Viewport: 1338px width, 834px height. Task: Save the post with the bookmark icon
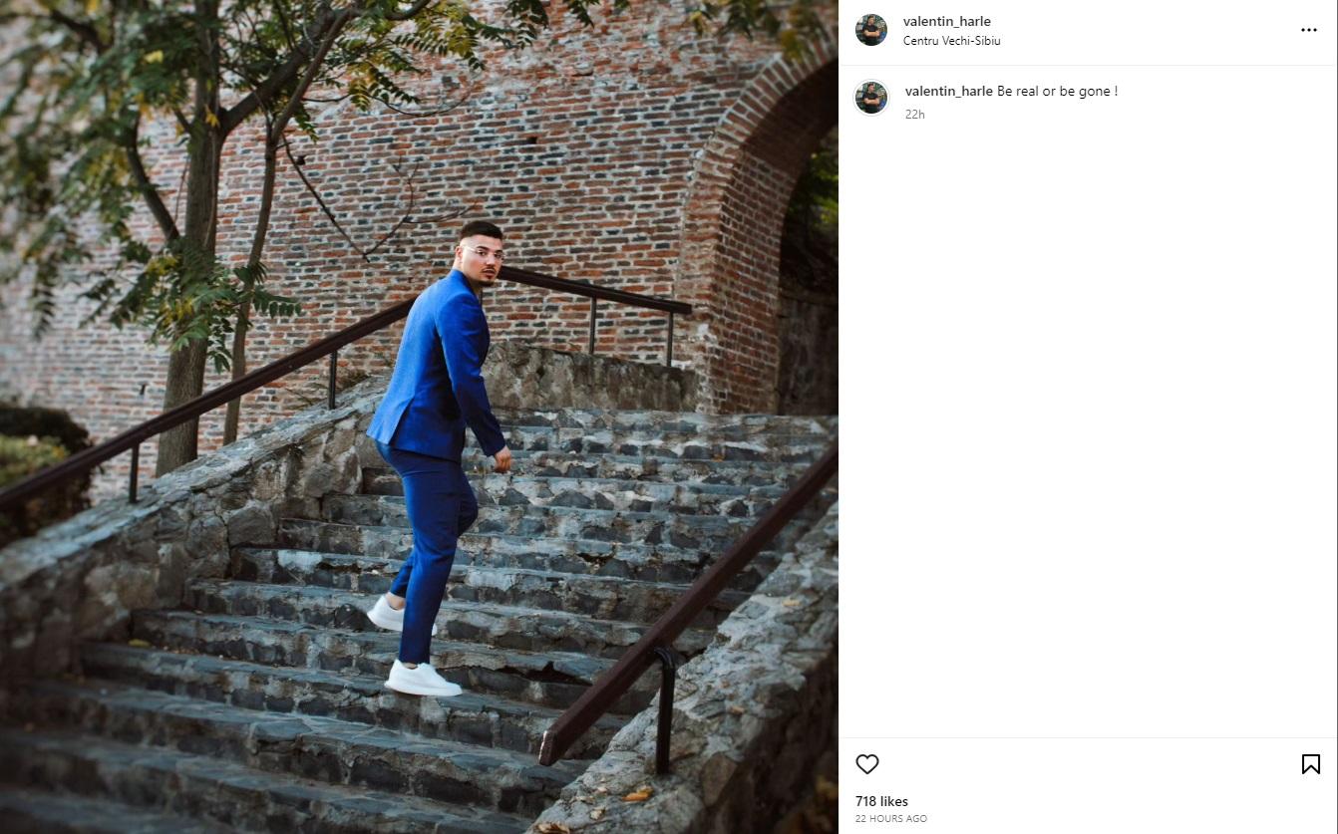(1311, 764)
